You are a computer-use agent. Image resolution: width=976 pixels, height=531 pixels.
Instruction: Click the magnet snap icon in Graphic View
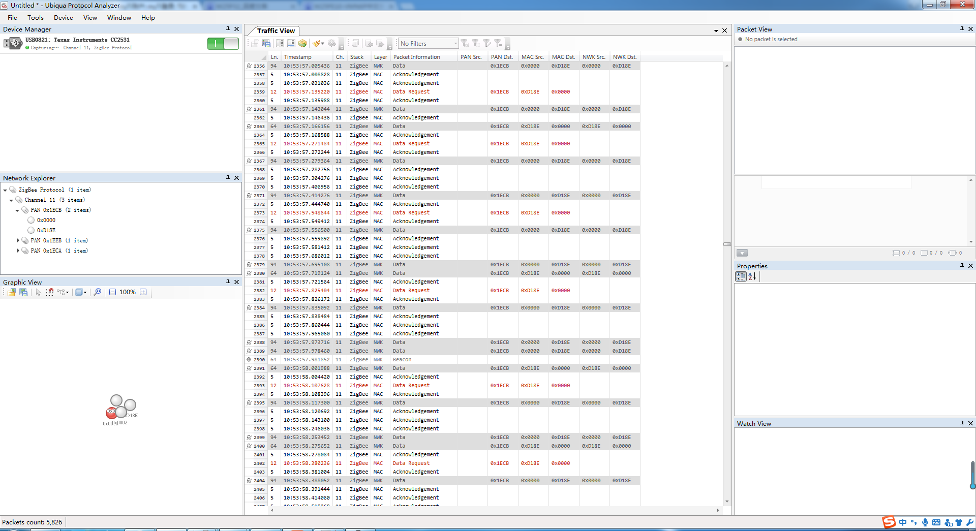(50, 292)
